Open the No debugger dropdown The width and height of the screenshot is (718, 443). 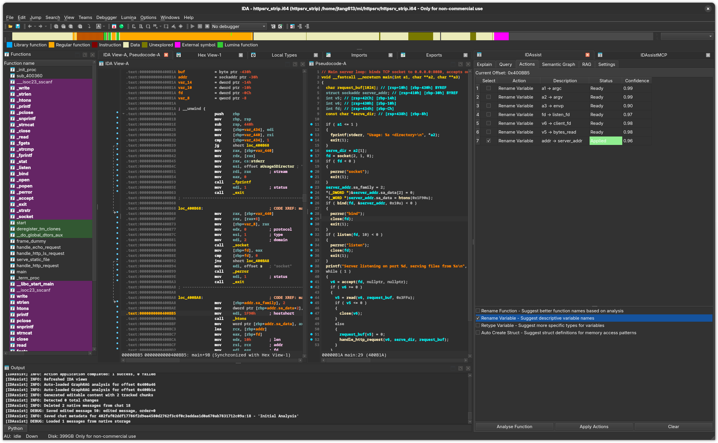pos(239,26)
